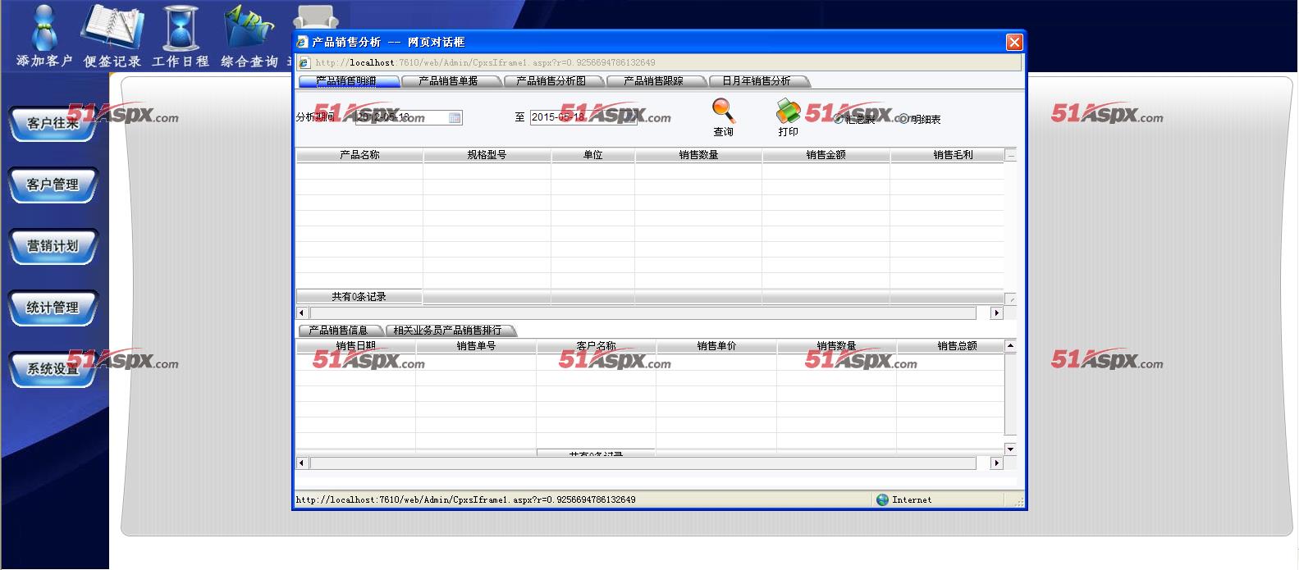
Task: Click the 销售单号 column header
Action: coord(476,346)
